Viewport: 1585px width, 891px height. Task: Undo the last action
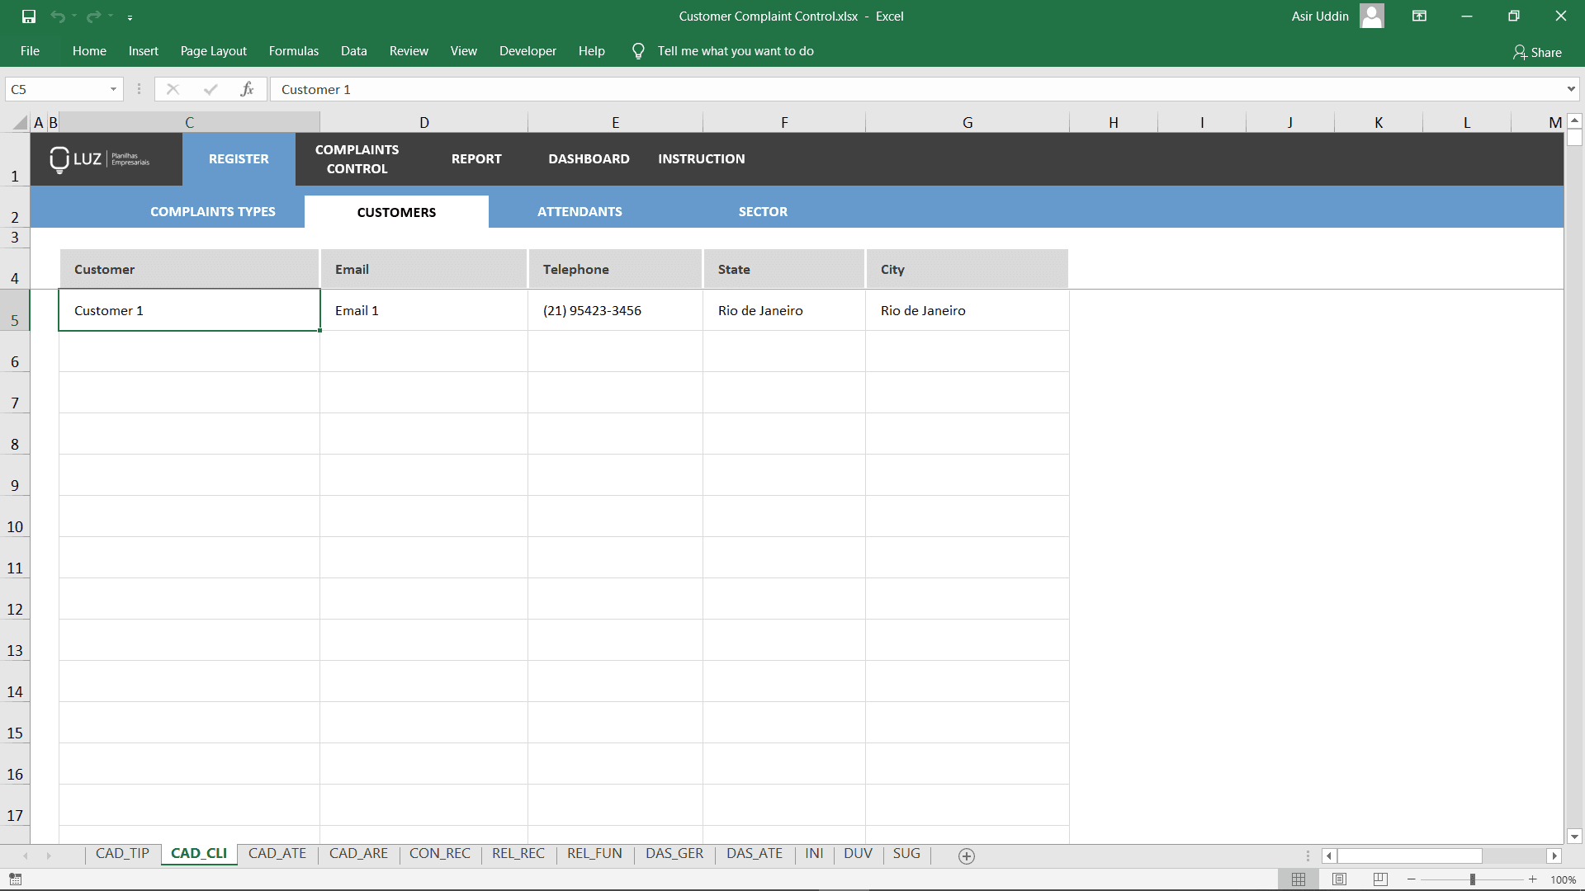click(x=56, y=16)
